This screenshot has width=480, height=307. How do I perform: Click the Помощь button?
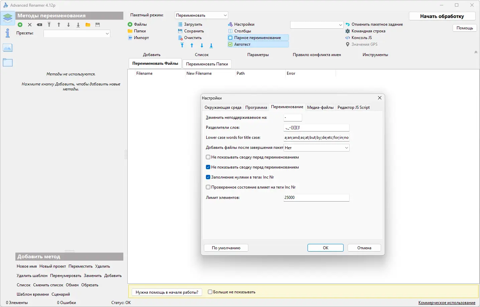[x=465, y=28]
